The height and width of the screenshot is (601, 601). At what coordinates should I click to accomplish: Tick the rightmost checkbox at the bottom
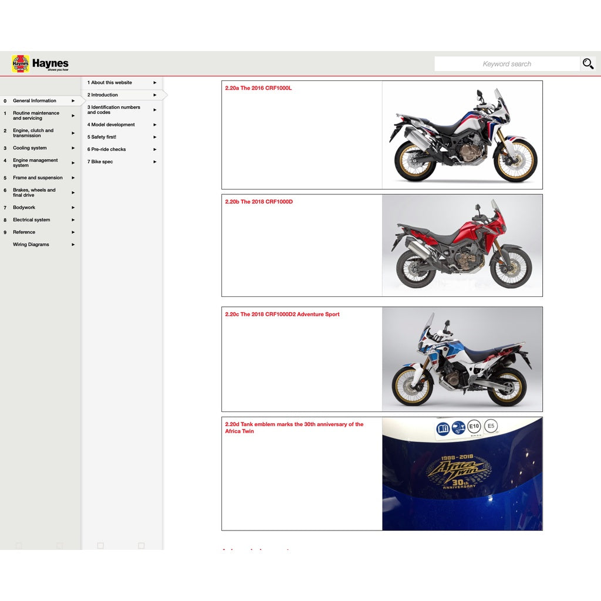coord(141,545)
